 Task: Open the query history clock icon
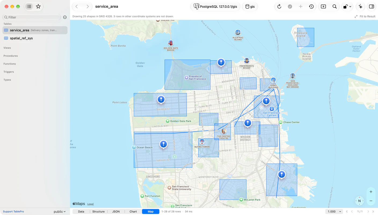311,6
